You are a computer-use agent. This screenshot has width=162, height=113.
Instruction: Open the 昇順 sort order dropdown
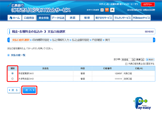[x=140, y=60]
